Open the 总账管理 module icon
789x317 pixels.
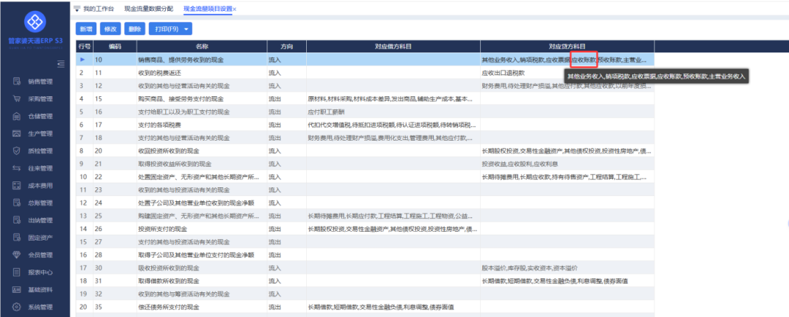[x=17, y=203]
